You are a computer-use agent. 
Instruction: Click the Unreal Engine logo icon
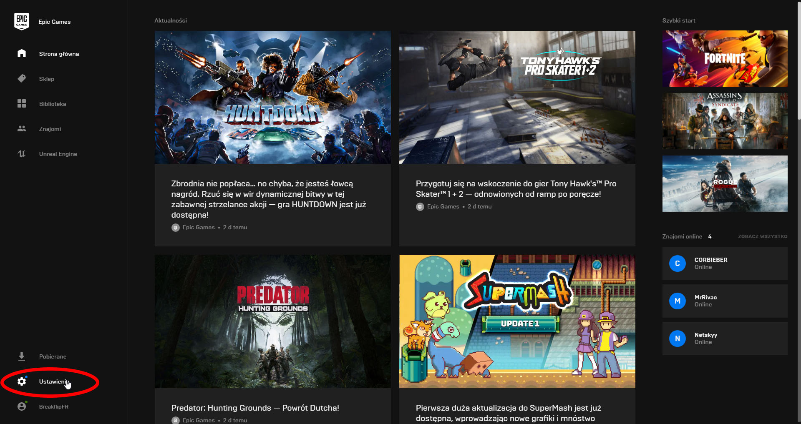click(22, 153)
